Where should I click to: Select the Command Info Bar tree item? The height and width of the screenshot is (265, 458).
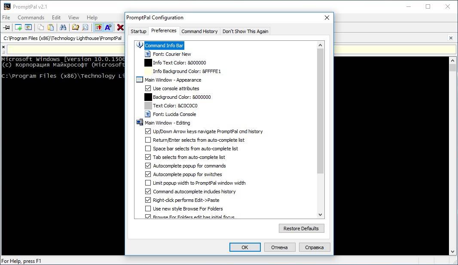(164, 46)
